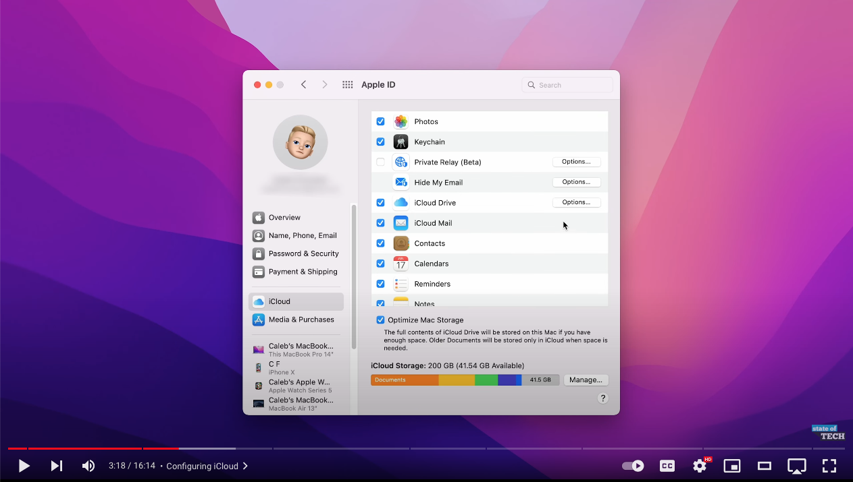Uncheck the Reminders checkbox
This screenshot has width=853, height=482.
(380, 283)
